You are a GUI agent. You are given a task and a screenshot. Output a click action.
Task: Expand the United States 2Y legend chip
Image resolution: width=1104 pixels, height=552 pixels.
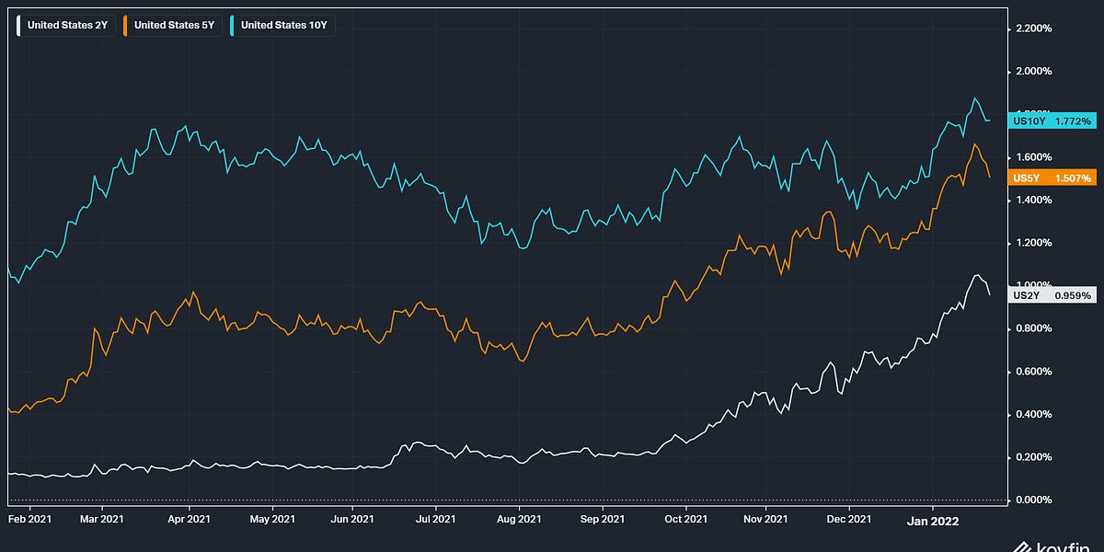point(64,25)
